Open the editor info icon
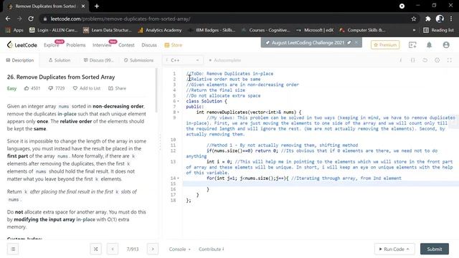The image size is (459, 258). tap(400, 60)
